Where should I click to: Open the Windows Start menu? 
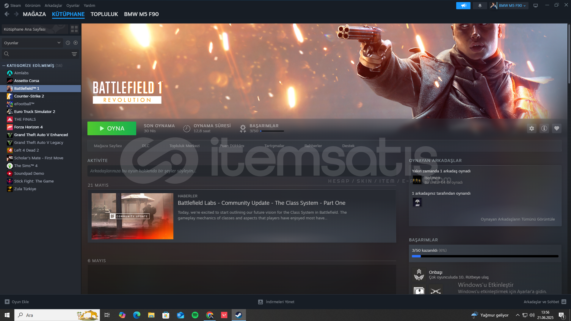pyautogui.click(x=7, y=315)
